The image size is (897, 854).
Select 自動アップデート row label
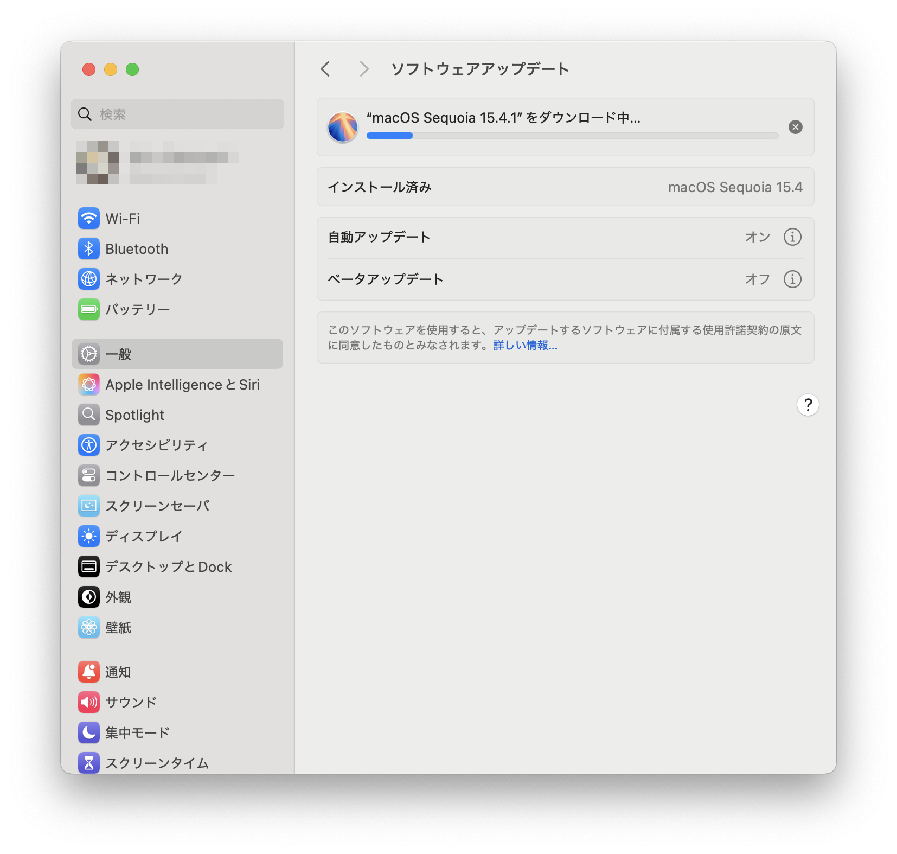[380, 237]
